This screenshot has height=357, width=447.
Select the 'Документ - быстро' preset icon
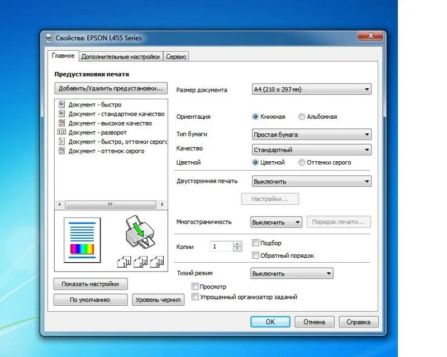pyautogui.click(x=61, y=104)
